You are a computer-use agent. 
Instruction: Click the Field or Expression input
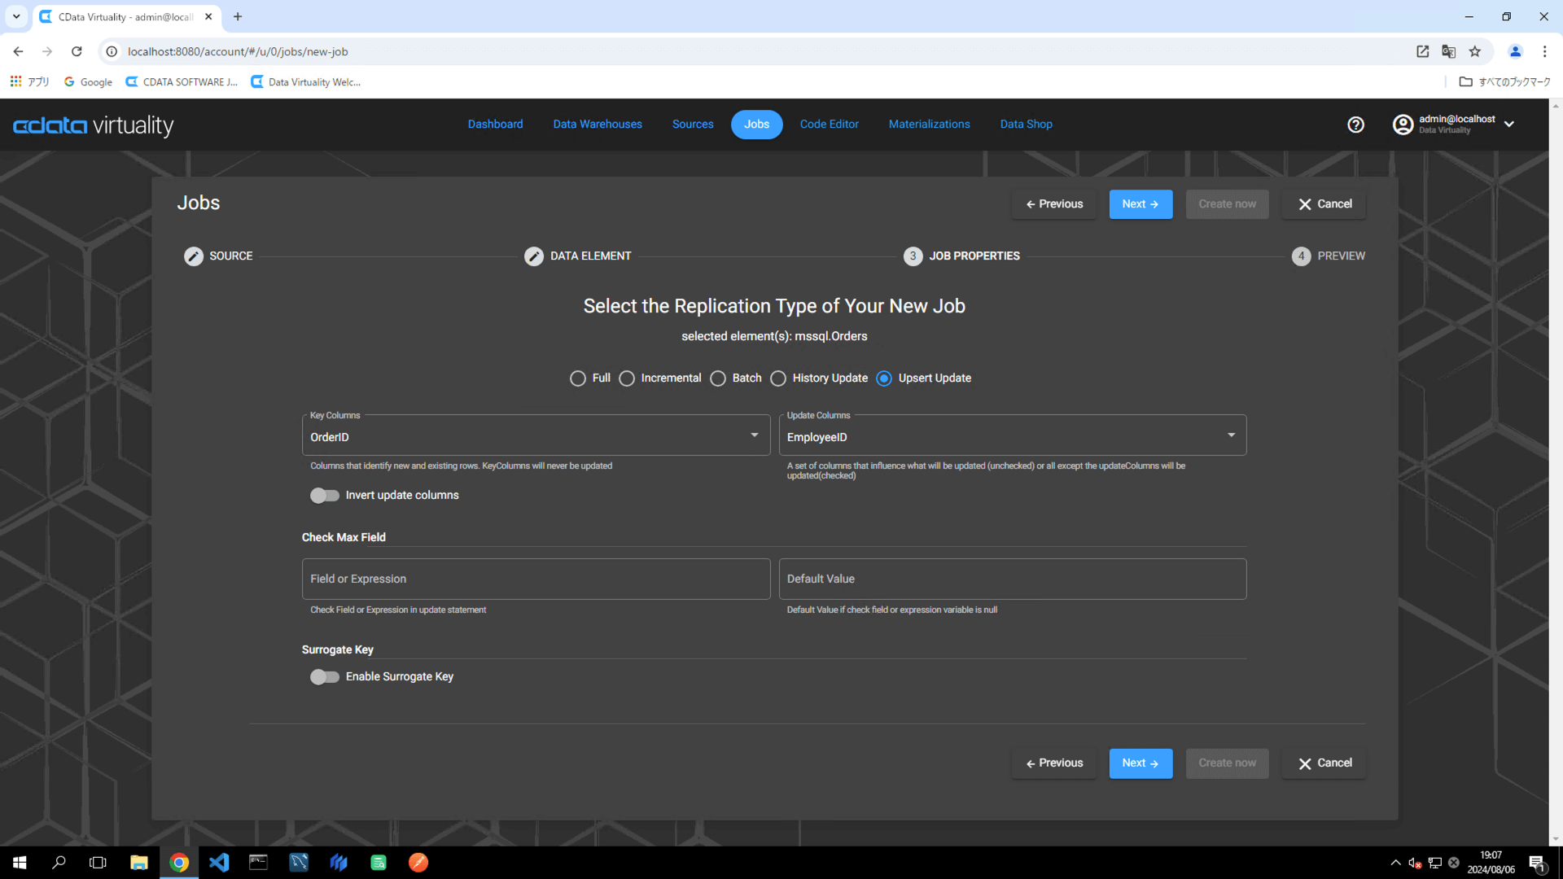pos(536,579)
